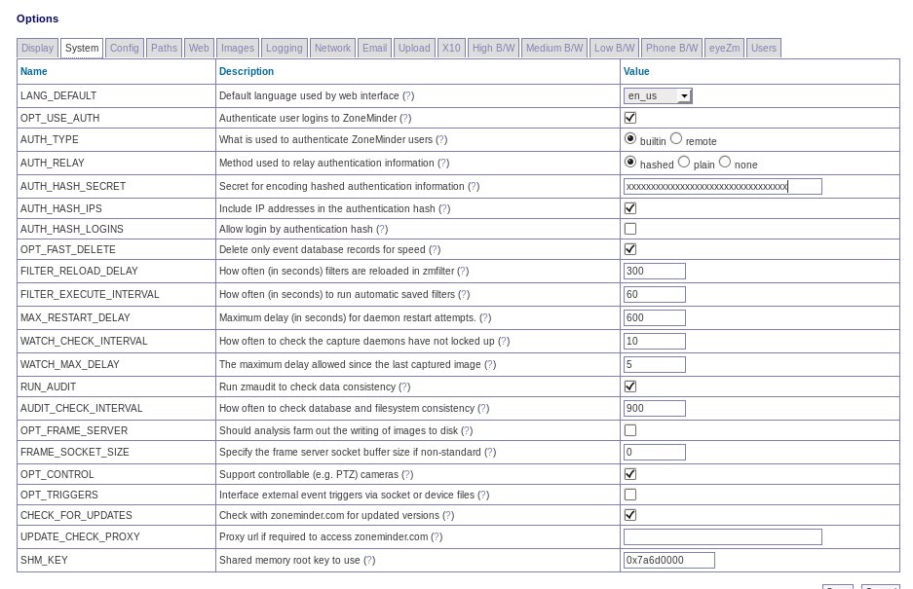
Task: Open help link for RUN_AUDIT description
Action: [404, 387]
